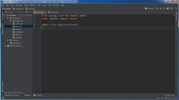The width and height of the screenshot is (179, 100).
Task: Click the Hector inspector icon in status bar
Action: click(x=176, y=98)
